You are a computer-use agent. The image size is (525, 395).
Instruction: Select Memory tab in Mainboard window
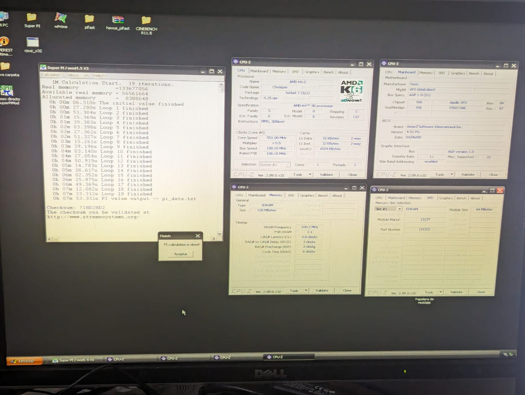coord(426,73)
